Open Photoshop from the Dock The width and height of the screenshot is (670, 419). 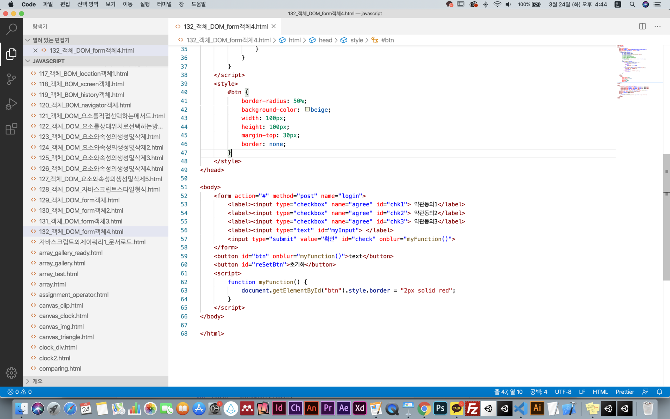tap(440, 408)
